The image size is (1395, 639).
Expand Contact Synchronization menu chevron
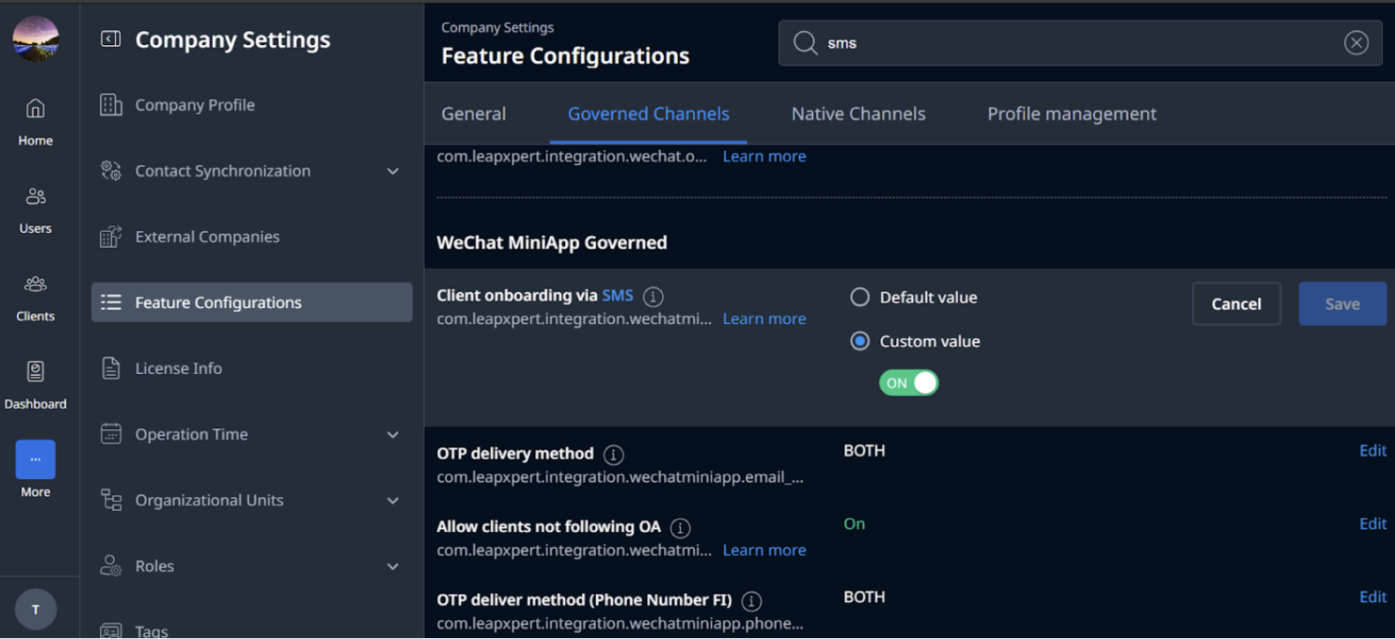point(393,171)
